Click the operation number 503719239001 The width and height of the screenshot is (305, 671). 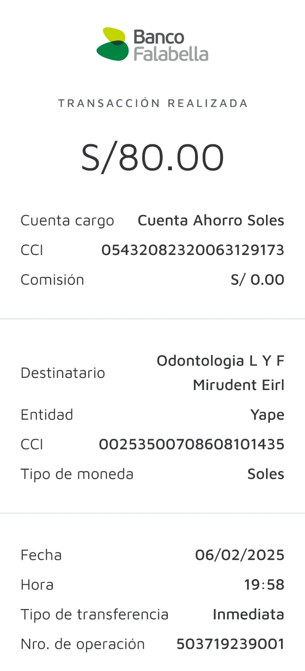(230, 644)
